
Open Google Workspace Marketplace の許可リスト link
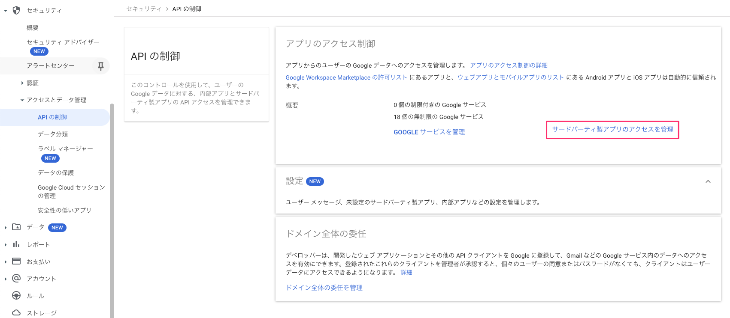(346, 77)
